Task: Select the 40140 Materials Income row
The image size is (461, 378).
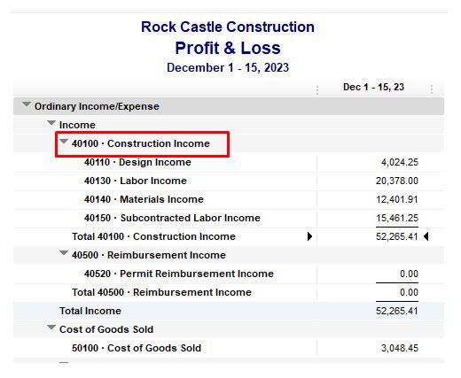Action: pyautogui.click(x=228, y=199)
